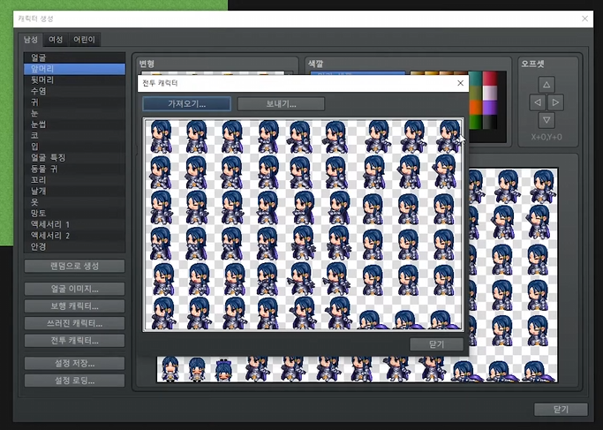Click 닫기 in the 전투 캐릭터 dialog

pyautogui.click(x=436, y=344)
